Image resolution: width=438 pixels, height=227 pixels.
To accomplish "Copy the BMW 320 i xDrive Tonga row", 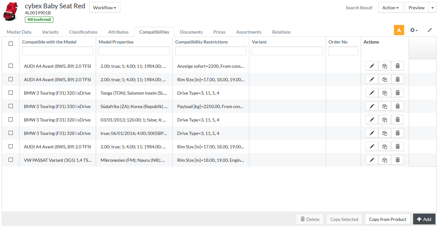I will click(385, 93).
